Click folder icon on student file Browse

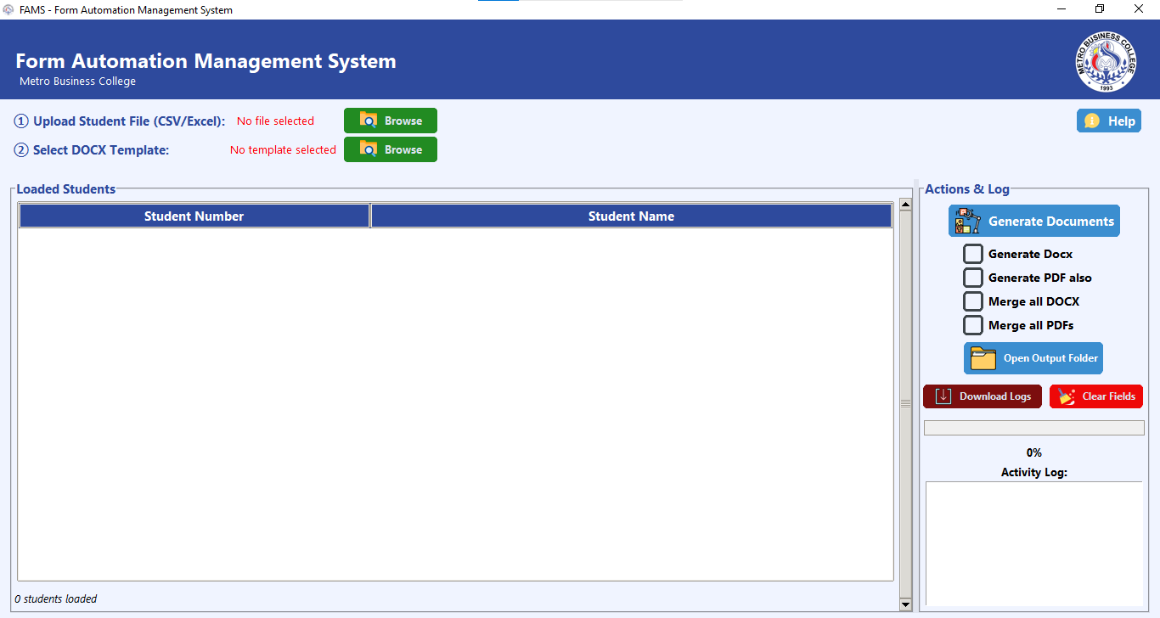369,121
